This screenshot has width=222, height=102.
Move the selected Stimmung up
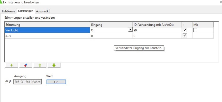[x=40, y=65]
